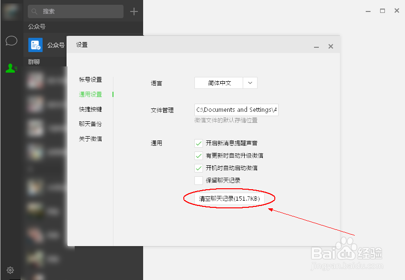Screen dimensions: 405x280
Task: Open the blue 公众号 official accounts icon
Action: pos(35,45)
